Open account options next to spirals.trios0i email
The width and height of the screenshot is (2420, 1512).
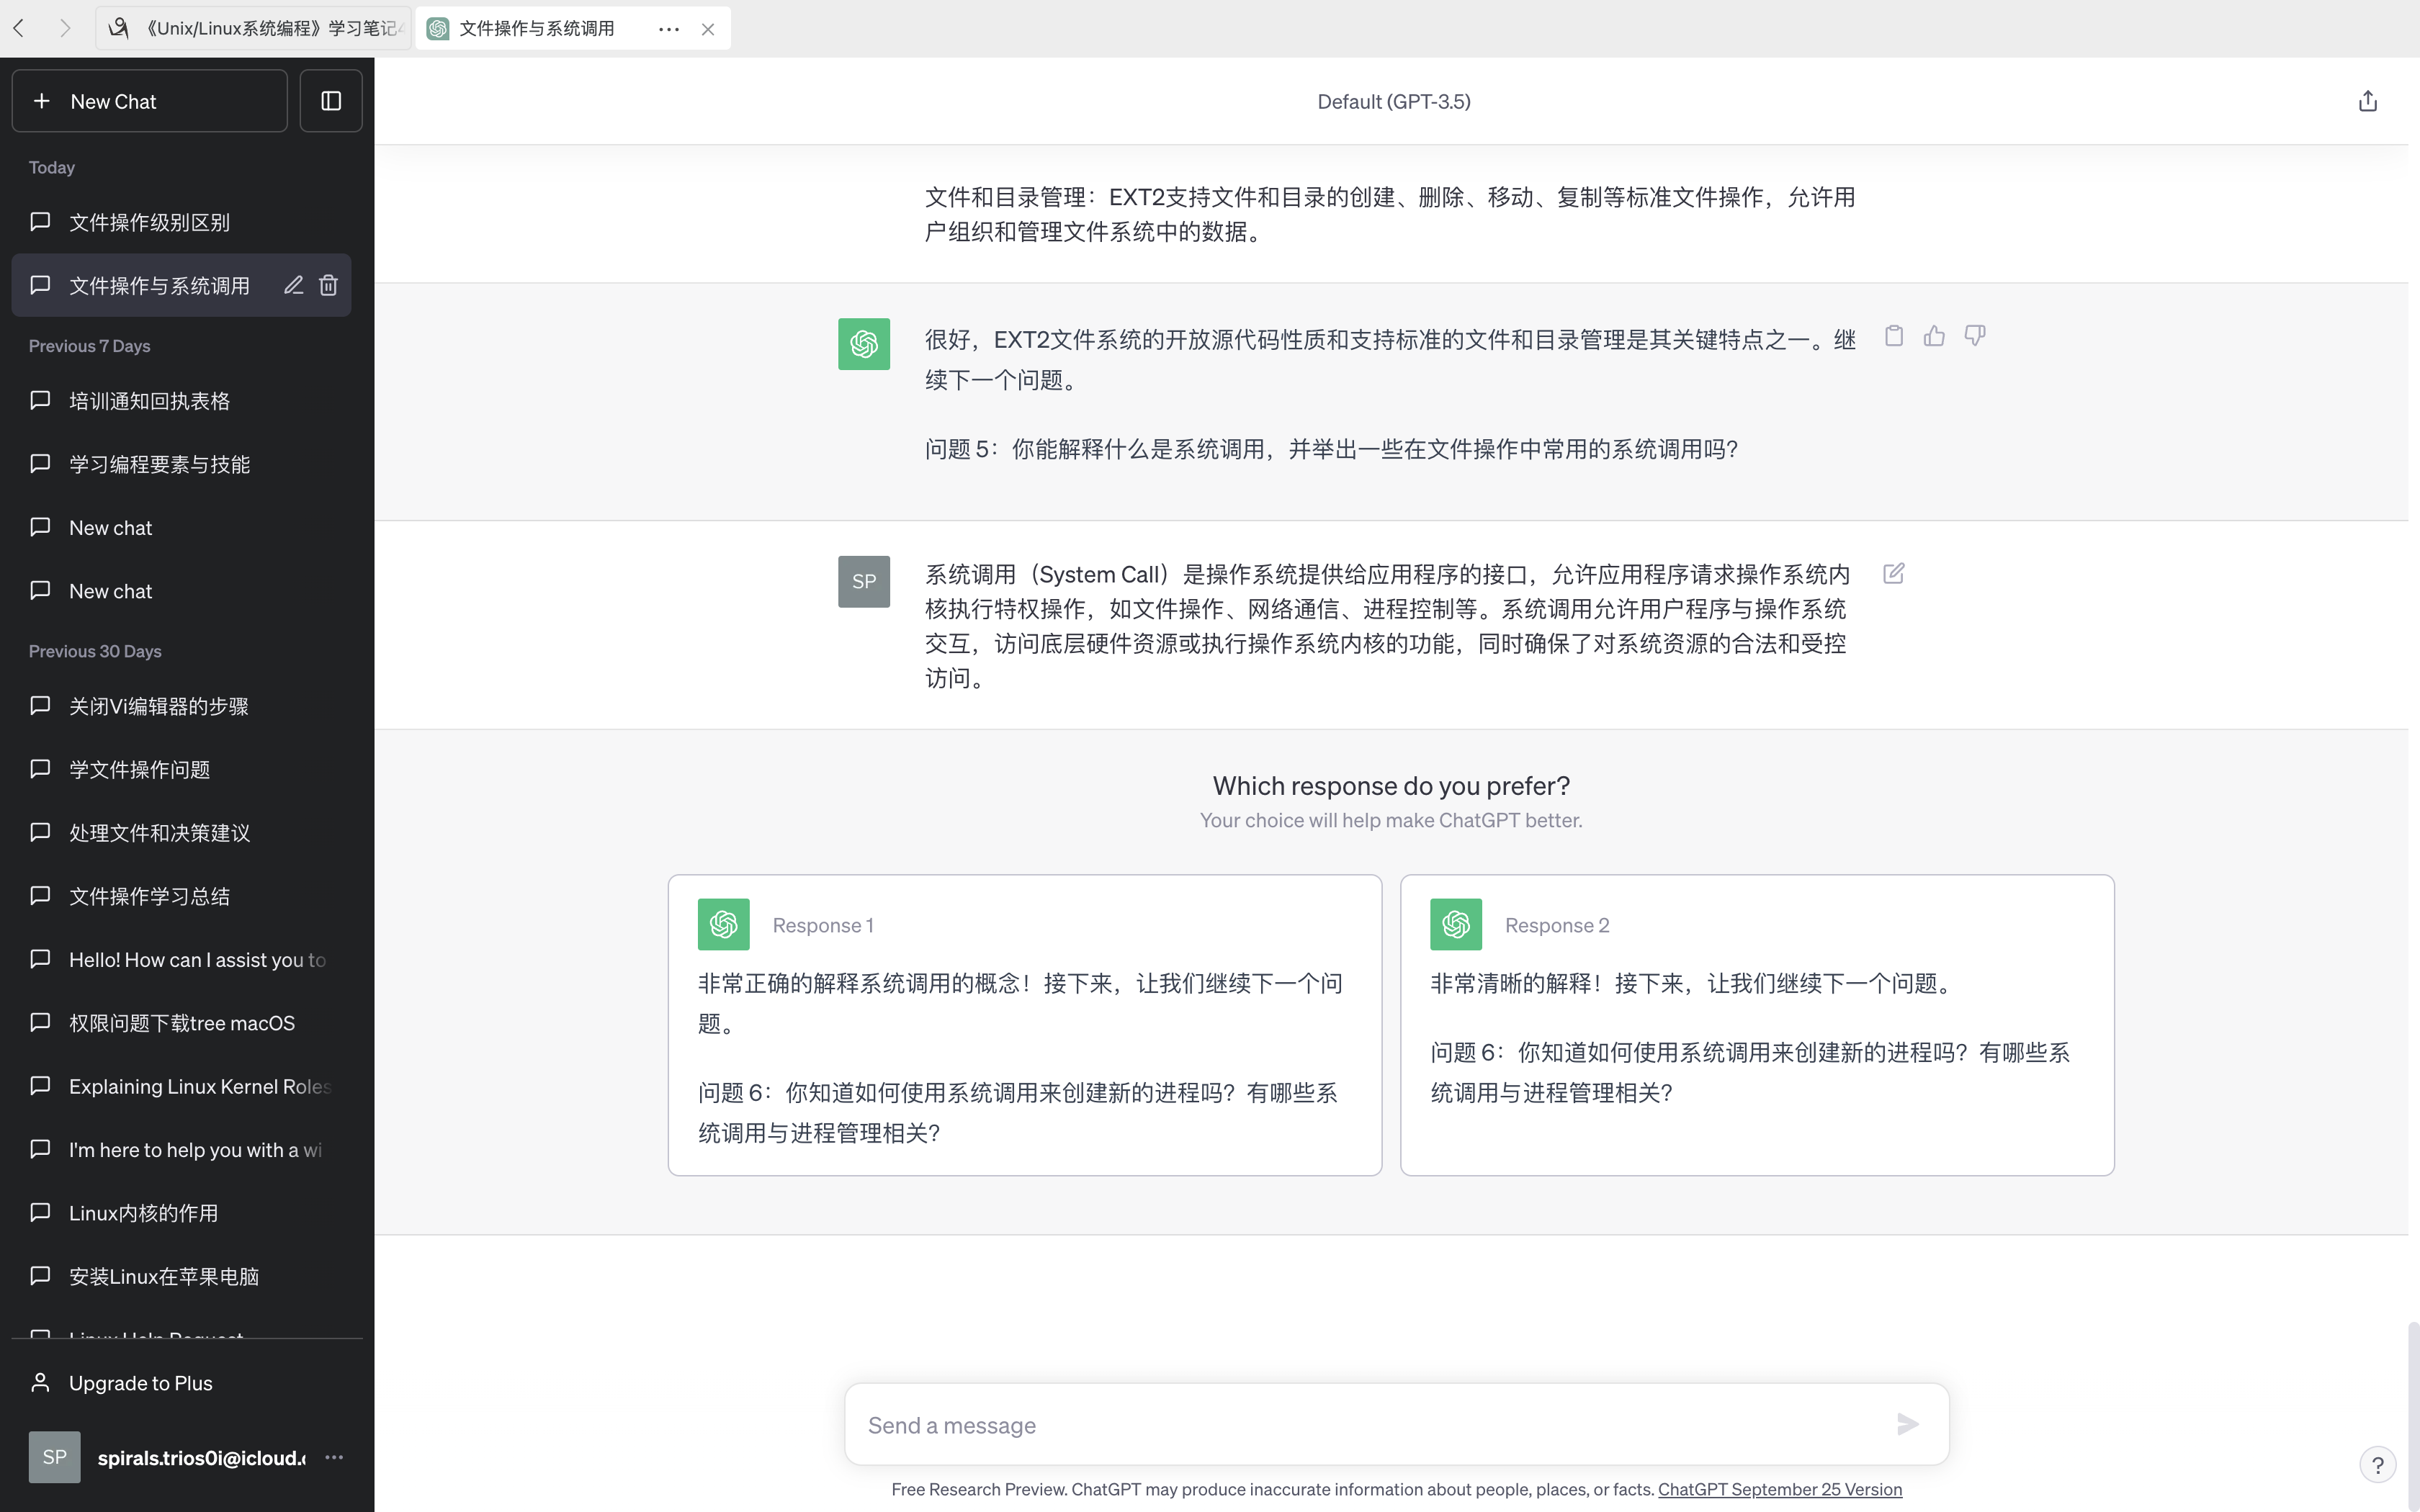(334, 1457)
